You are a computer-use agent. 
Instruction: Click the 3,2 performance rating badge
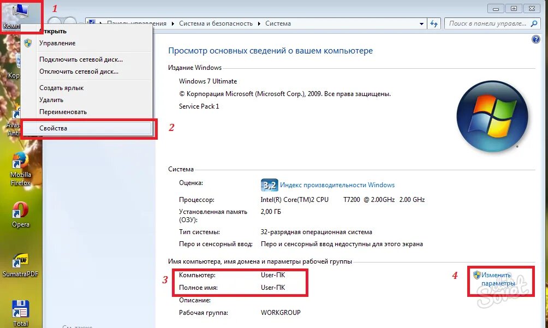coord(269,185)
